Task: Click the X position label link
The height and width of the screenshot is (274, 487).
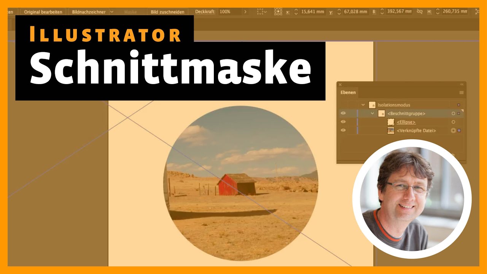Action: tap(288, 12)
